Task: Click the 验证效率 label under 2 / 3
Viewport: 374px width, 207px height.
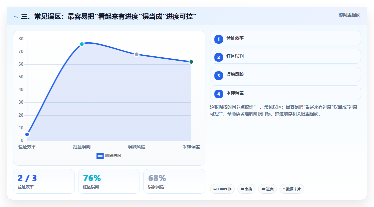Action: tap(26, 187)
